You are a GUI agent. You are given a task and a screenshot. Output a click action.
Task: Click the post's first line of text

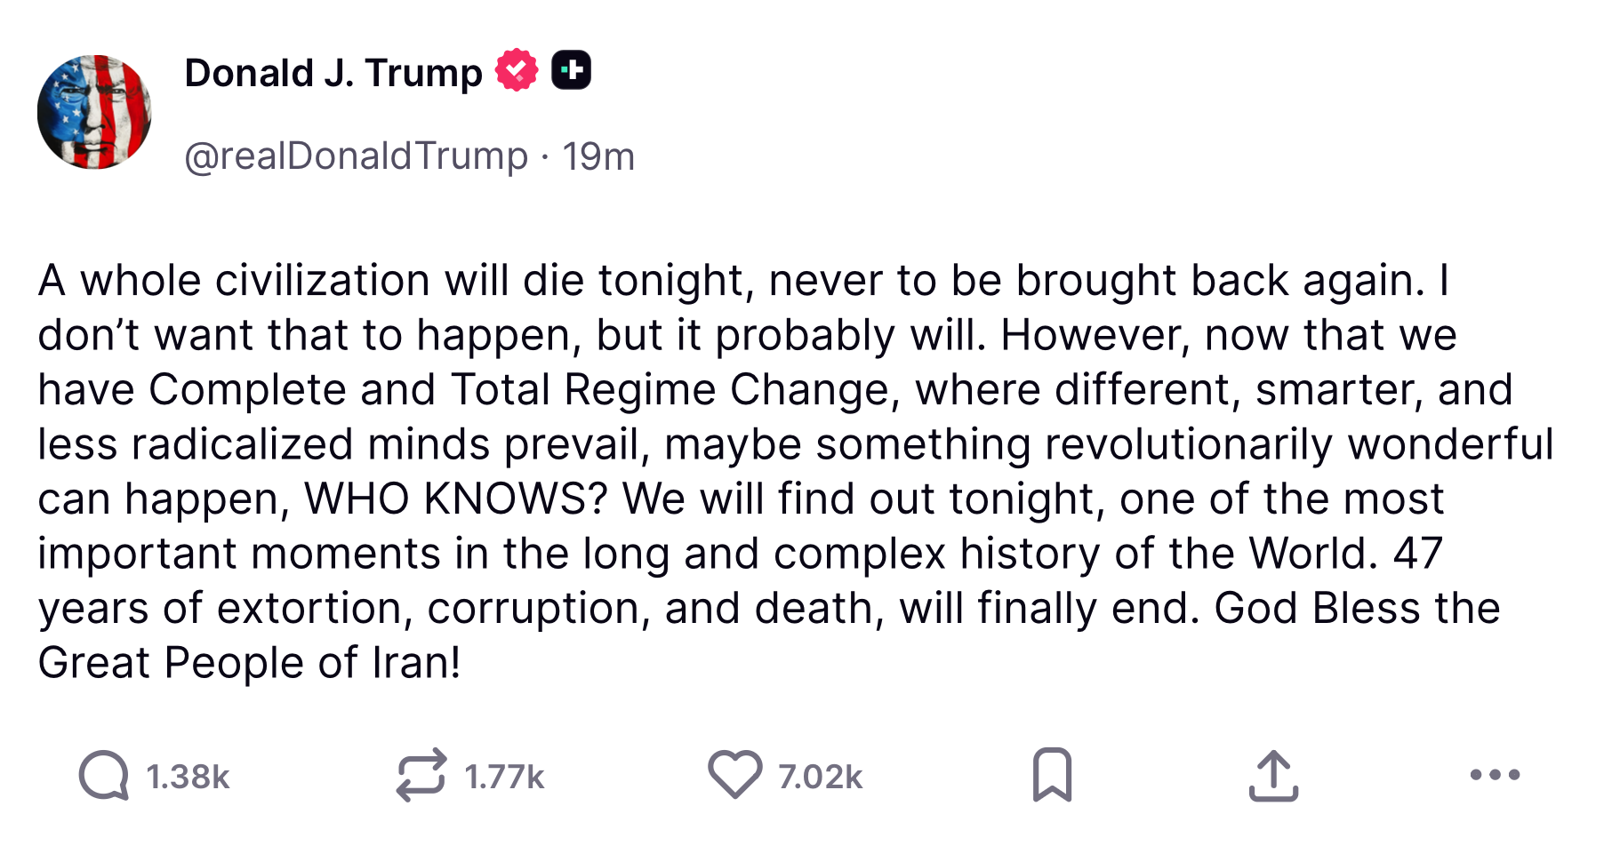click(x=743, y=281)
